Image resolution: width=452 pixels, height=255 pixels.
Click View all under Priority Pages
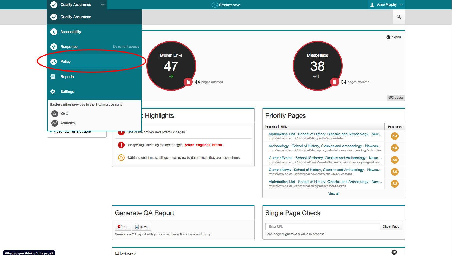(x=334, y=194)
